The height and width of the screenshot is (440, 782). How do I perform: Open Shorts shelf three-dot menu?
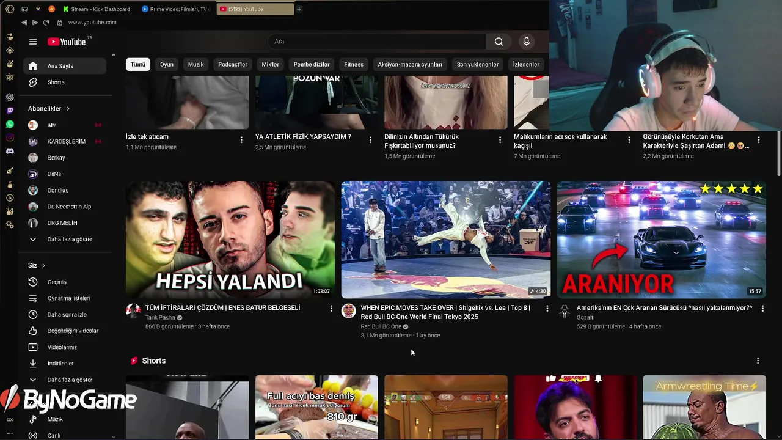tap(758, 361)
